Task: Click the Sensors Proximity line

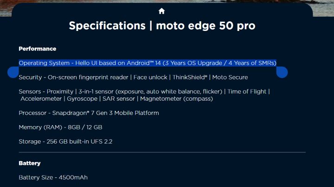Action: (144, 91)
